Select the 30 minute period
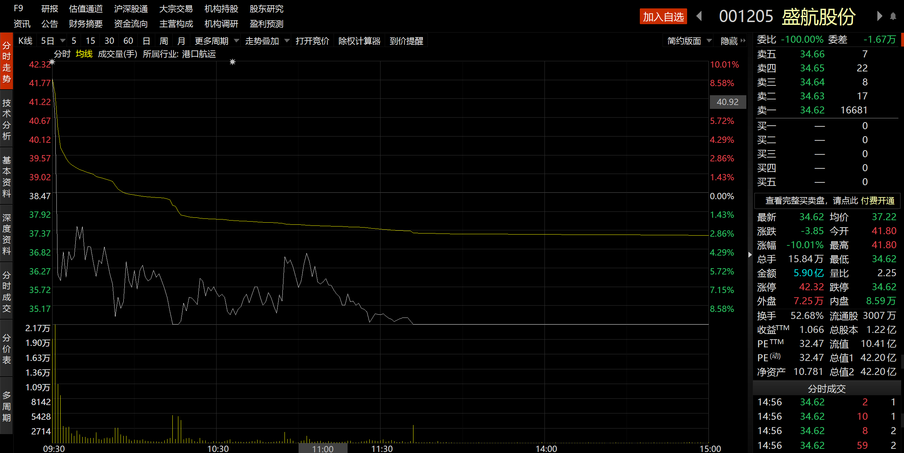 [109, 41]
